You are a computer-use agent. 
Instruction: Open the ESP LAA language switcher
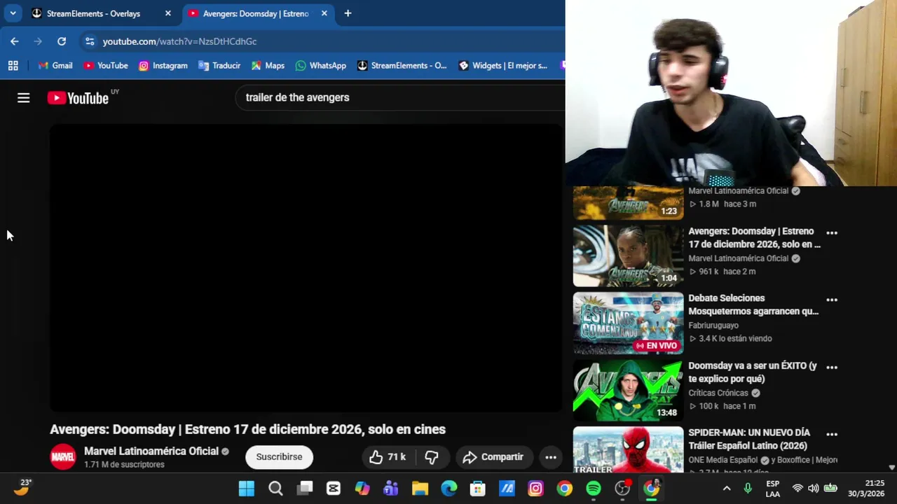[772, 489]
